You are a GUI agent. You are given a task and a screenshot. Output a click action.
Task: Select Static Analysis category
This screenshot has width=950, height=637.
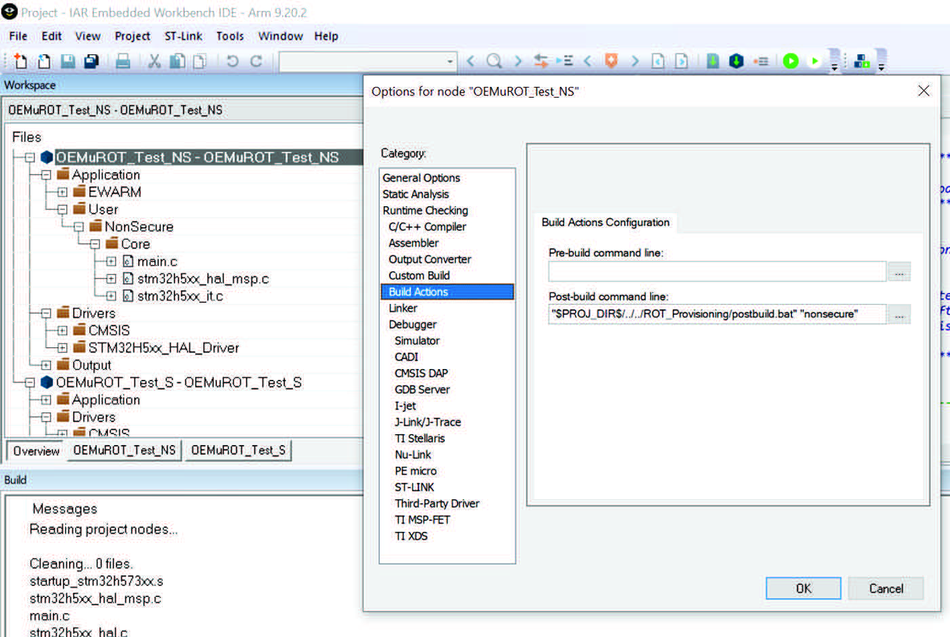(416, 194)
